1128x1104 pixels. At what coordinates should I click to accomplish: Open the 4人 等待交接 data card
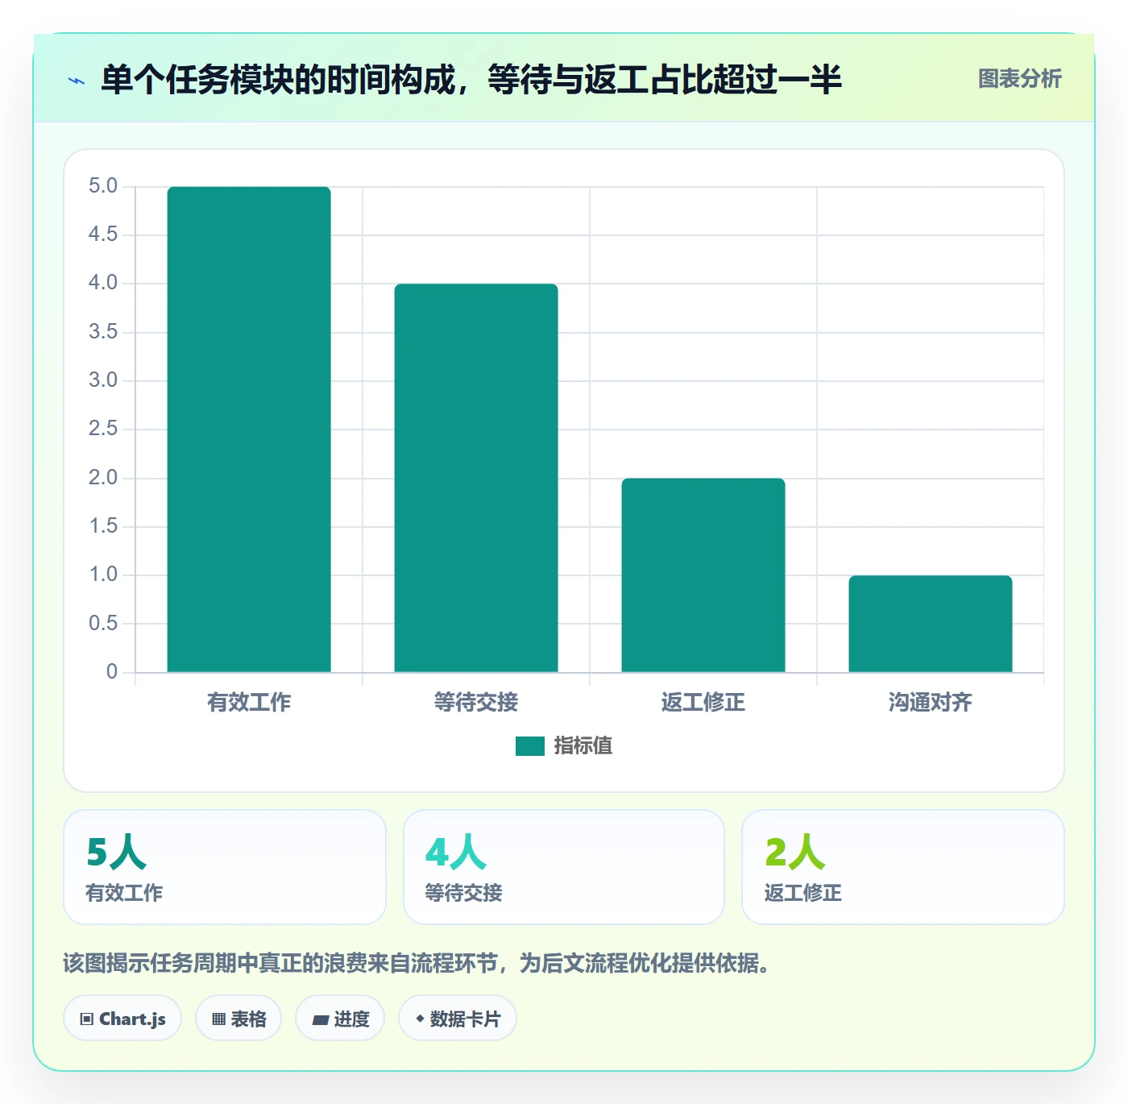click(x=564, y=867)
